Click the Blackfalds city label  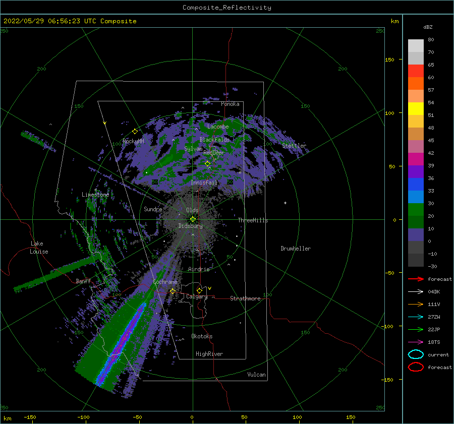pos(214,140)
